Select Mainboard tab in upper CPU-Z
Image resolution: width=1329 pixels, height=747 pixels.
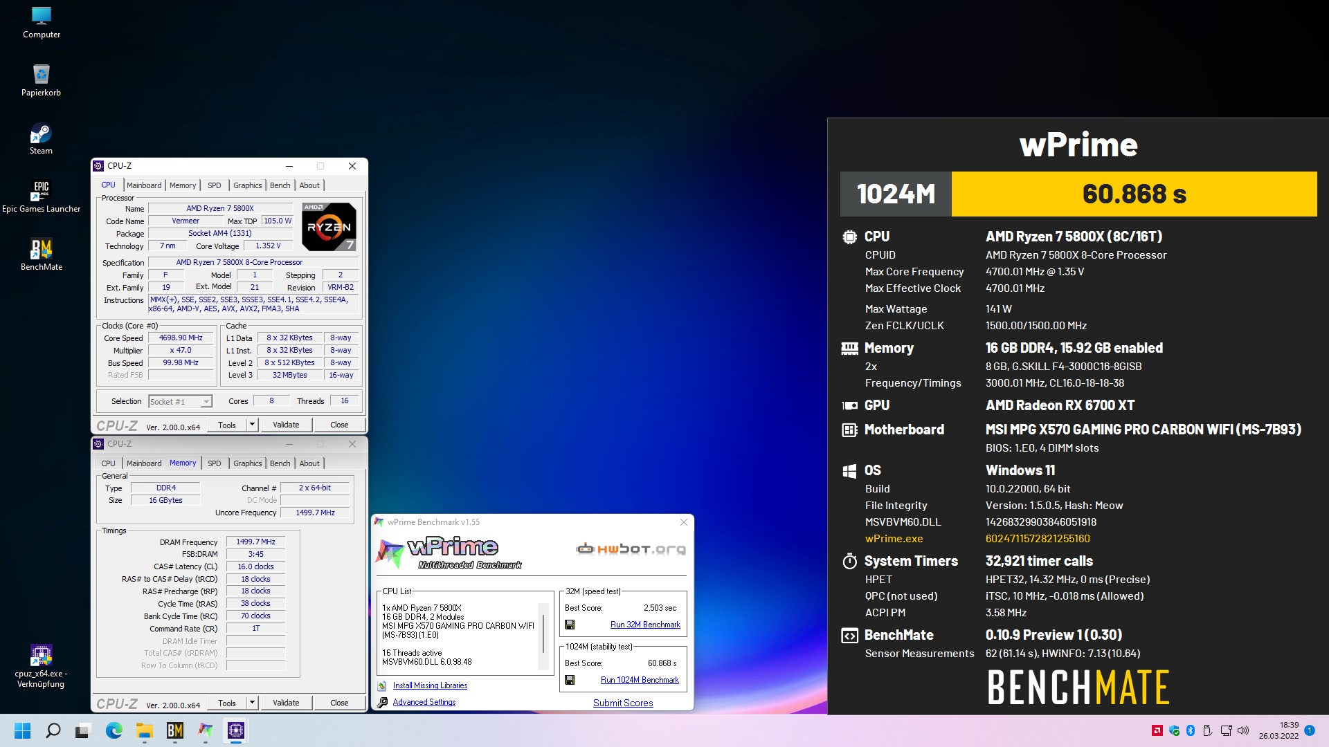tap(144, 185)
